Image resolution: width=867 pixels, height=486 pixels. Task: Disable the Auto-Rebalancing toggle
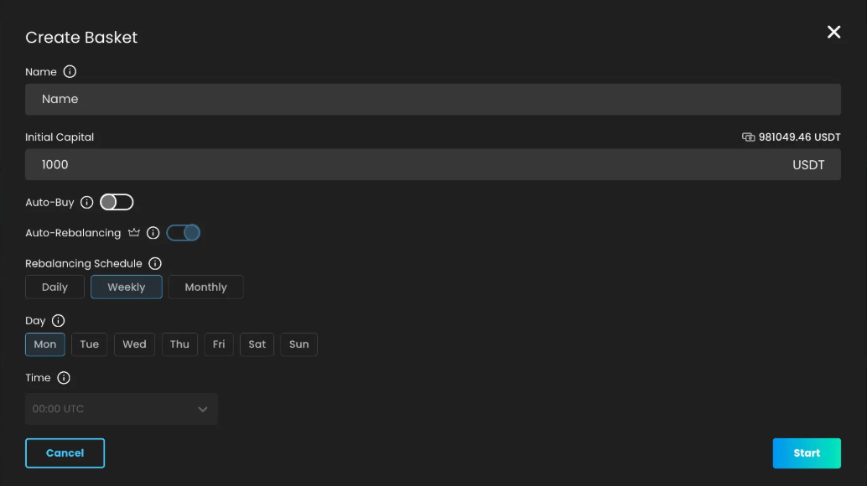pos(183,232)
